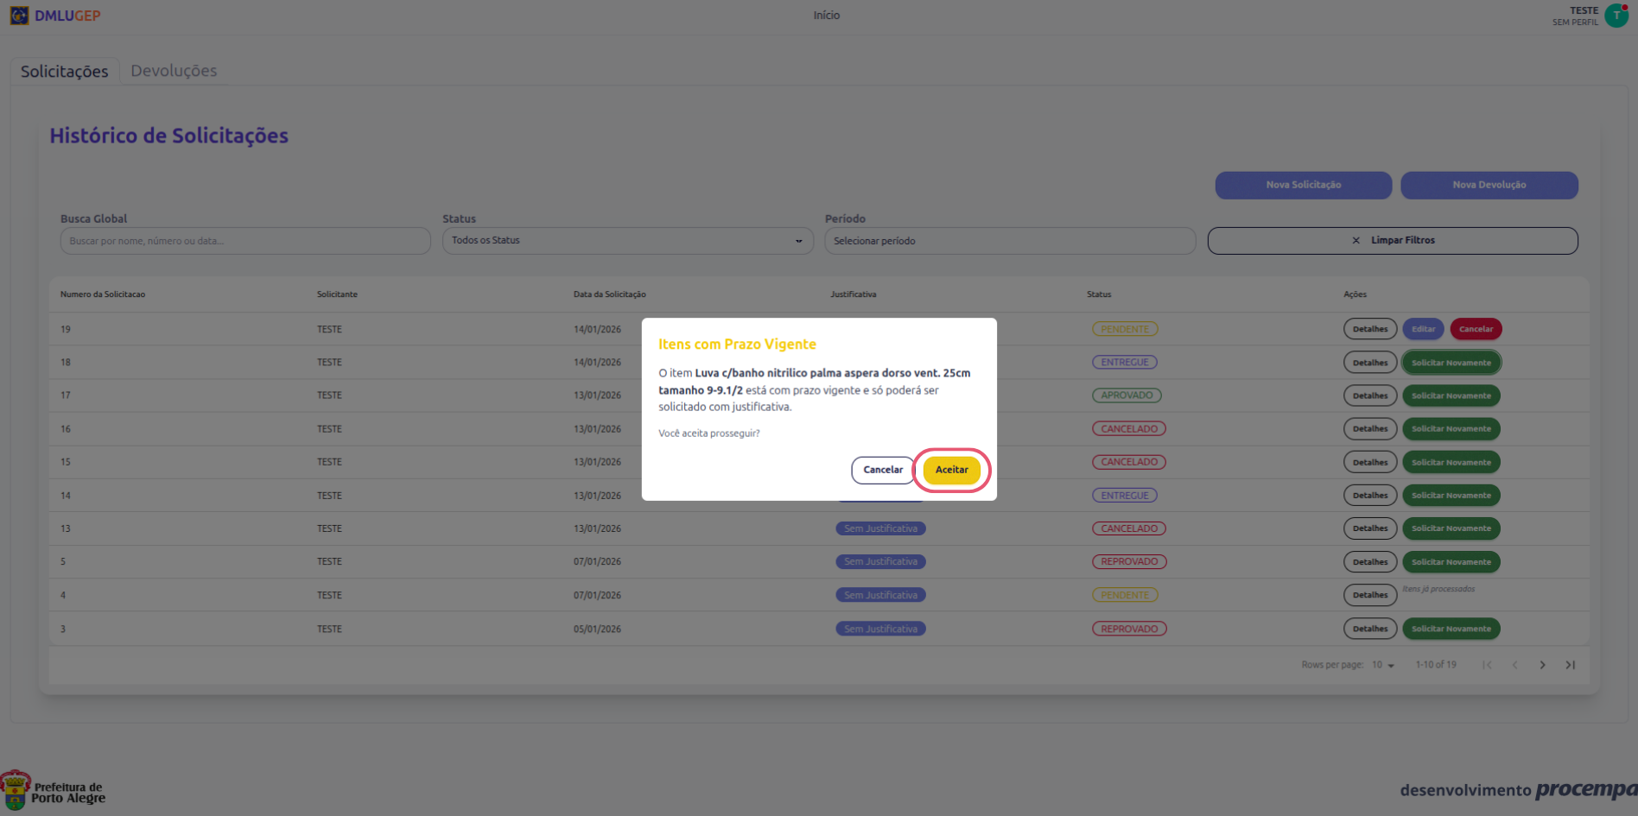Viewport: 1638px width, 816px height.
Task: Switch to the Devoluções tab
Action: 174,71
